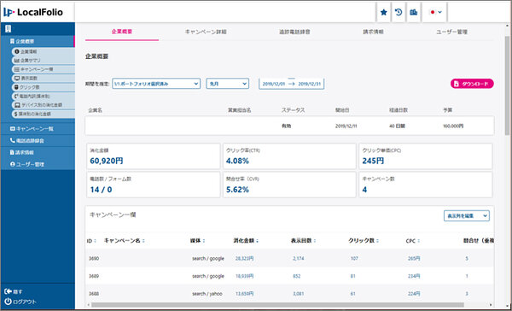
Task: Click the 2019/12/01 to 2019/12/31 date range field
Action: point(291,84)
